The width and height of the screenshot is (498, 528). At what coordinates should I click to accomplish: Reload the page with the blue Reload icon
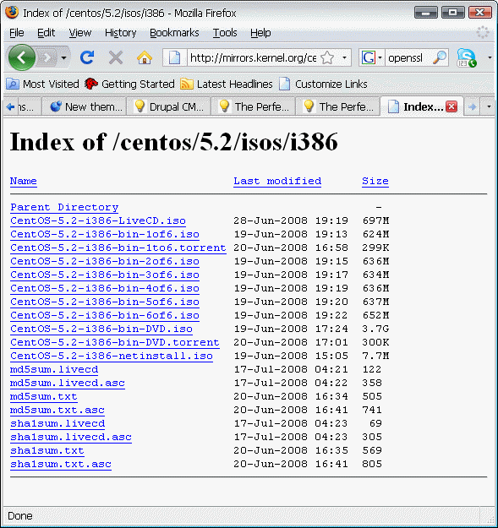point(87,57)
